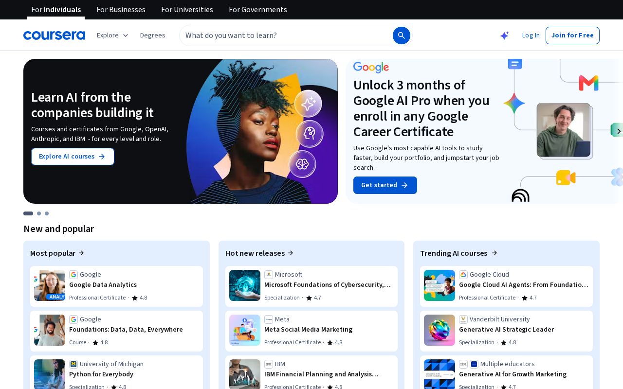Click the Log In link
Screen dimensions: 623x389
click(531, 35)
